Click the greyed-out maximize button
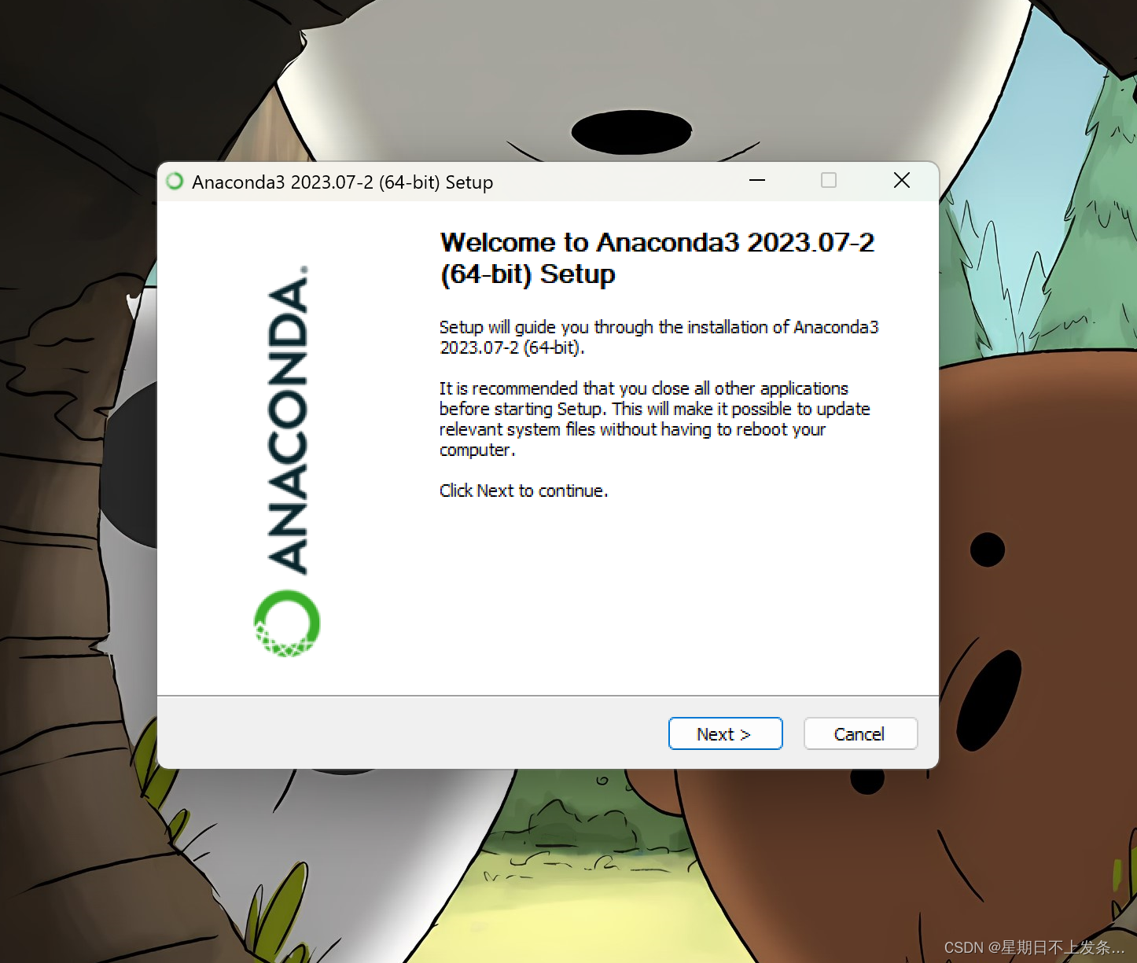The width and height of the screenshot is (1137, 963). pos(829,181)
